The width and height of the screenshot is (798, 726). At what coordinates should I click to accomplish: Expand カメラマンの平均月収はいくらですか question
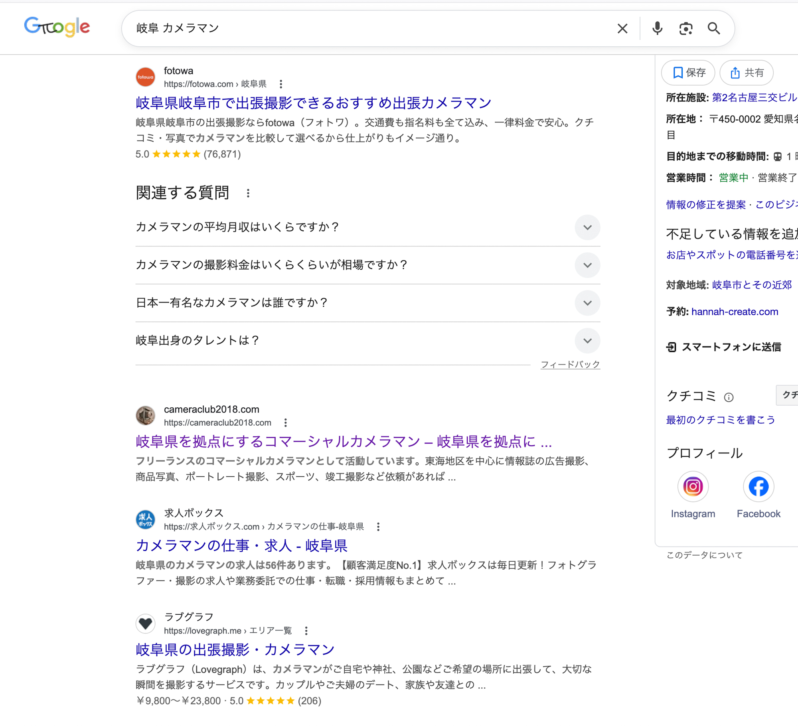587,227
